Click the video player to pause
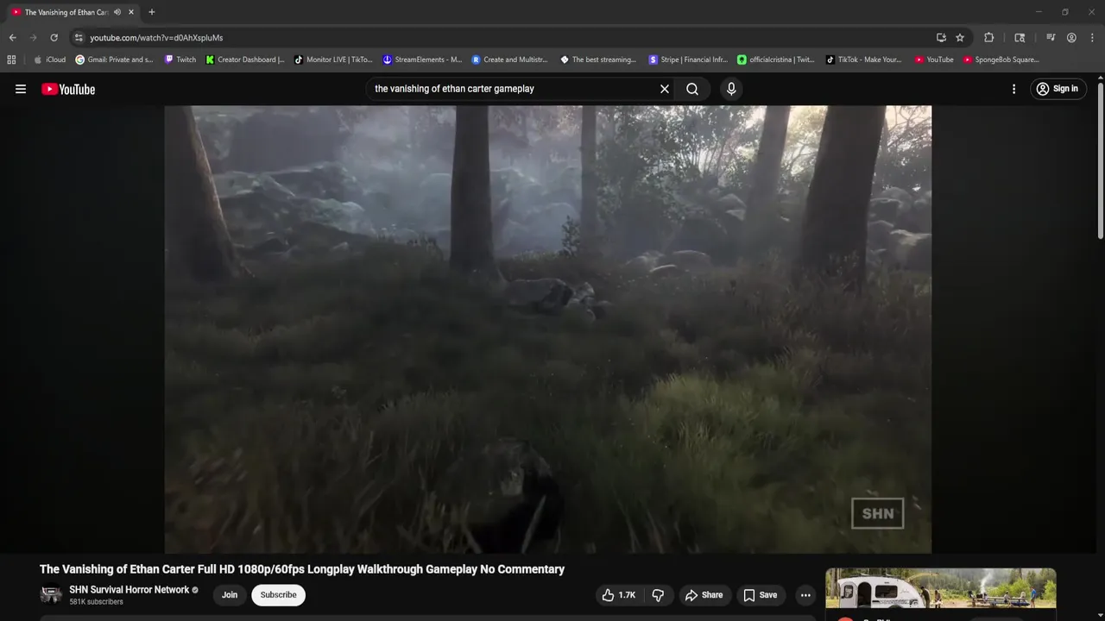 pyautogui.click(x=548, y=329)
